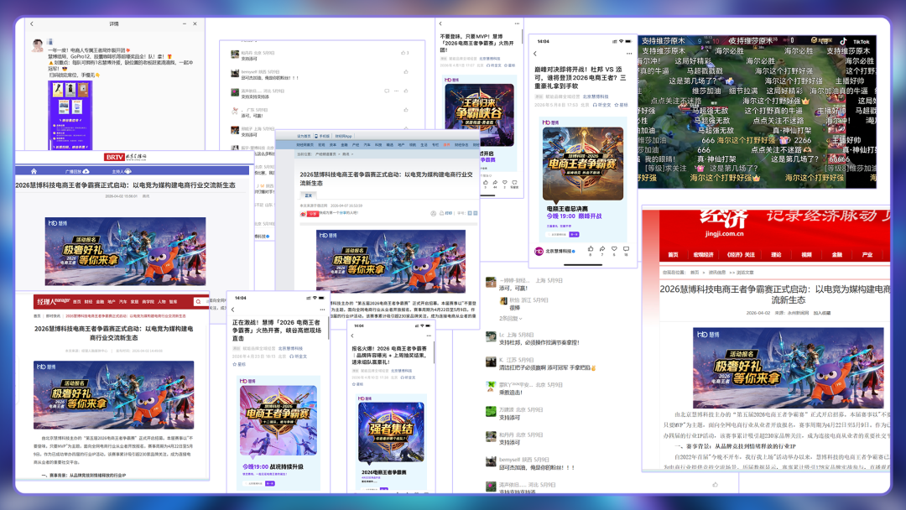
Task: Go back in the 报名火爆 phone article
Action: (352, 336)
